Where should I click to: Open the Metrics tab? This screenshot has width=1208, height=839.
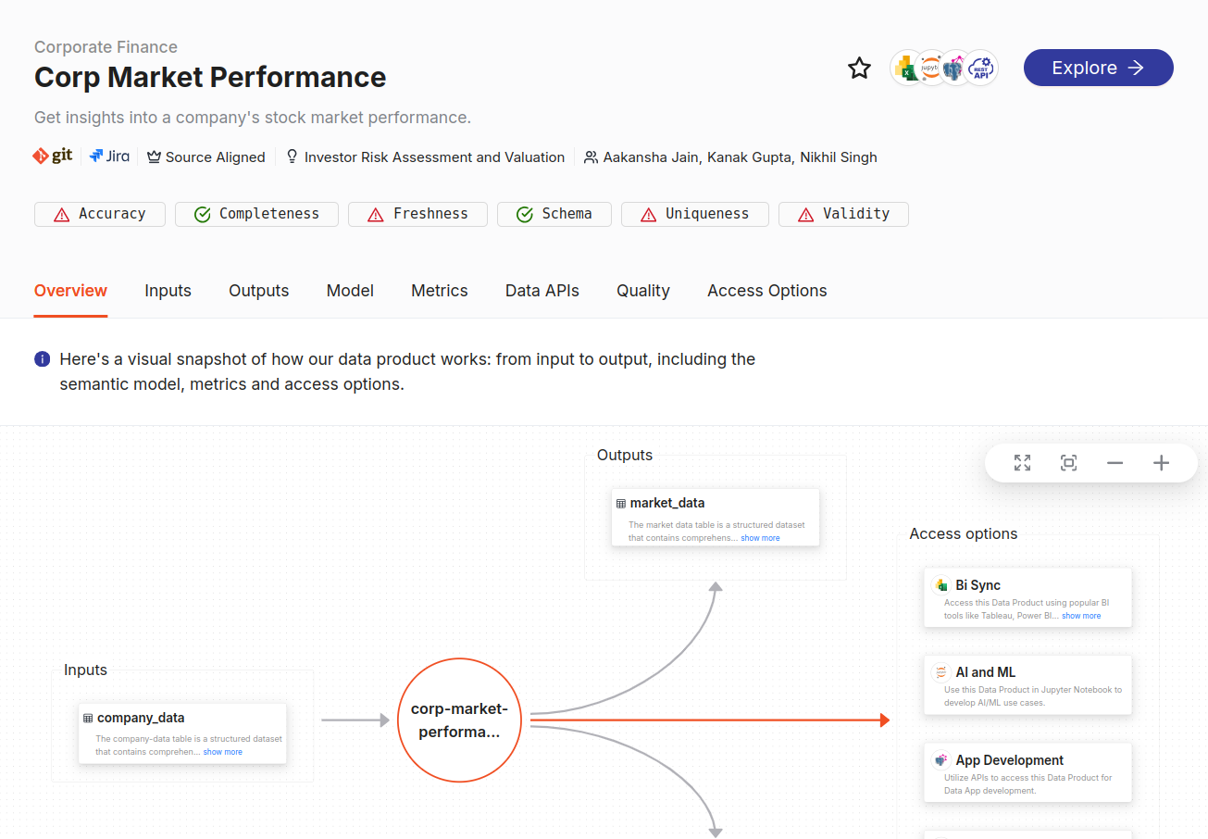pyautogui.click(x=440, y=291)
